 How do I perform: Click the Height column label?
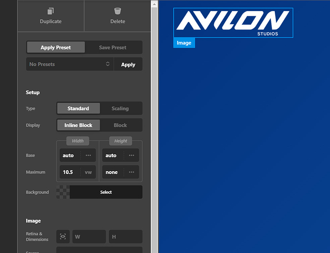tap(120, 141)
